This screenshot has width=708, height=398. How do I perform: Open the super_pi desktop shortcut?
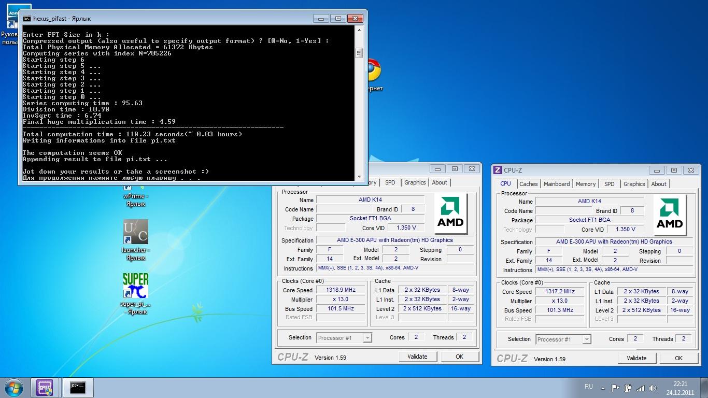(135, 293)
